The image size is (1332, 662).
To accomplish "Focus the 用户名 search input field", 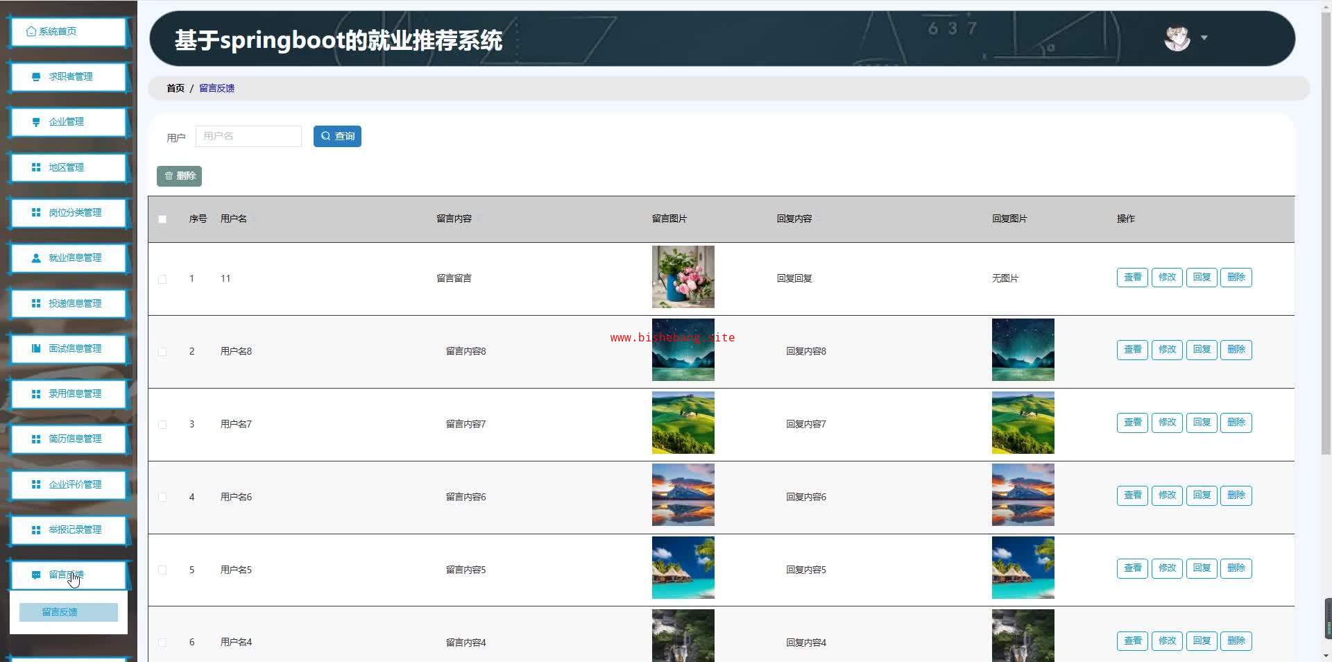I will (248, 136).
